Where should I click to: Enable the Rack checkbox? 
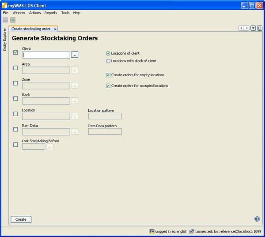coord(15,98)
